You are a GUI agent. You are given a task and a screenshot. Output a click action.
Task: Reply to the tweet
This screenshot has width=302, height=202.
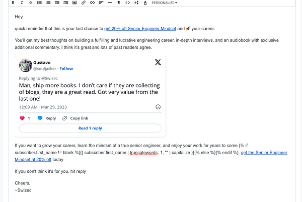pyautogui.click(x=47, y=118)
